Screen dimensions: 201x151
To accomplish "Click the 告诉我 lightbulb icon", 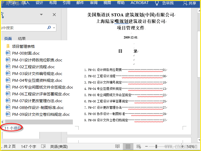I will click(x=157, y=3).
